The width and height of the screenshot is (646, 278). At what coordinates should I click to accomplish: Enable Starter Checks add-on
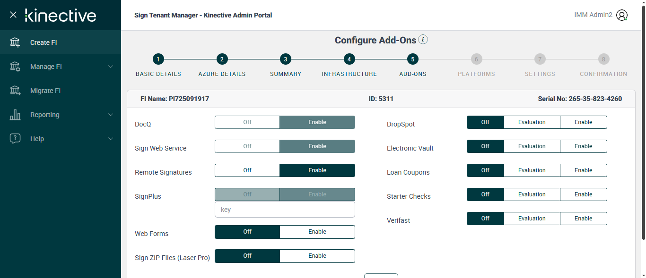584,194
